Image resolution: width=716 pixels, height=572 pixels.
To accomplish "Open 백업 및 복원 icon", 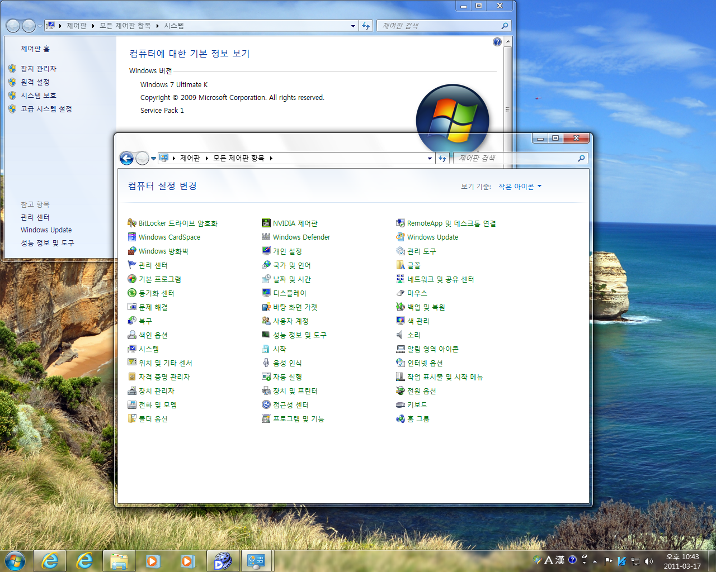I will pyautogui.click(x=401, y=307).
